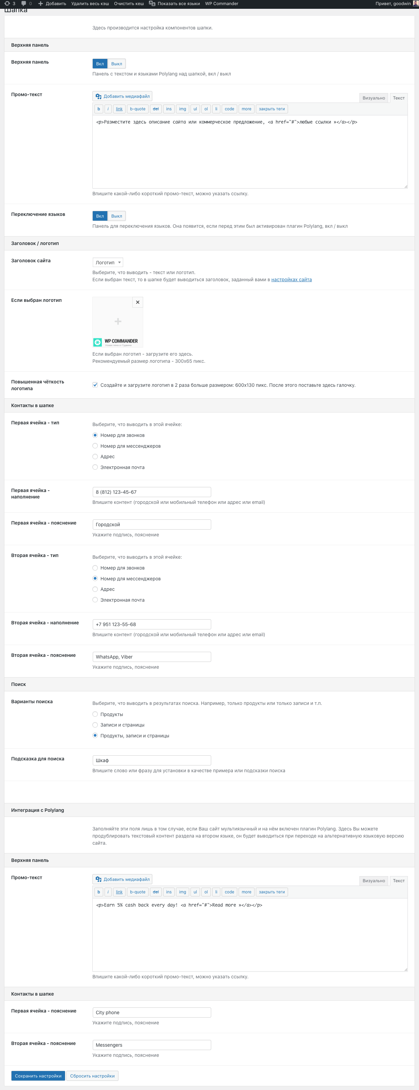Select Текст tab in second promo editor
This screenshot has height=1090, width=419.
tap(399, 881)
